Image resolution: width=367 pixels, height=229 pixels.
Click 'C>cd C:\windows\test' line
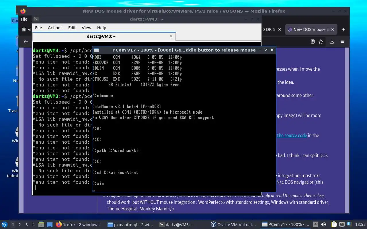115,173
